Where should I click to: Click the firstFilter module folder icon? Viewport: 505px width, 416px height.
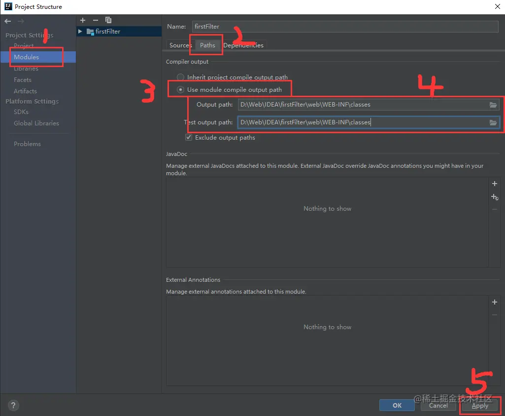(x=90, y=32)
